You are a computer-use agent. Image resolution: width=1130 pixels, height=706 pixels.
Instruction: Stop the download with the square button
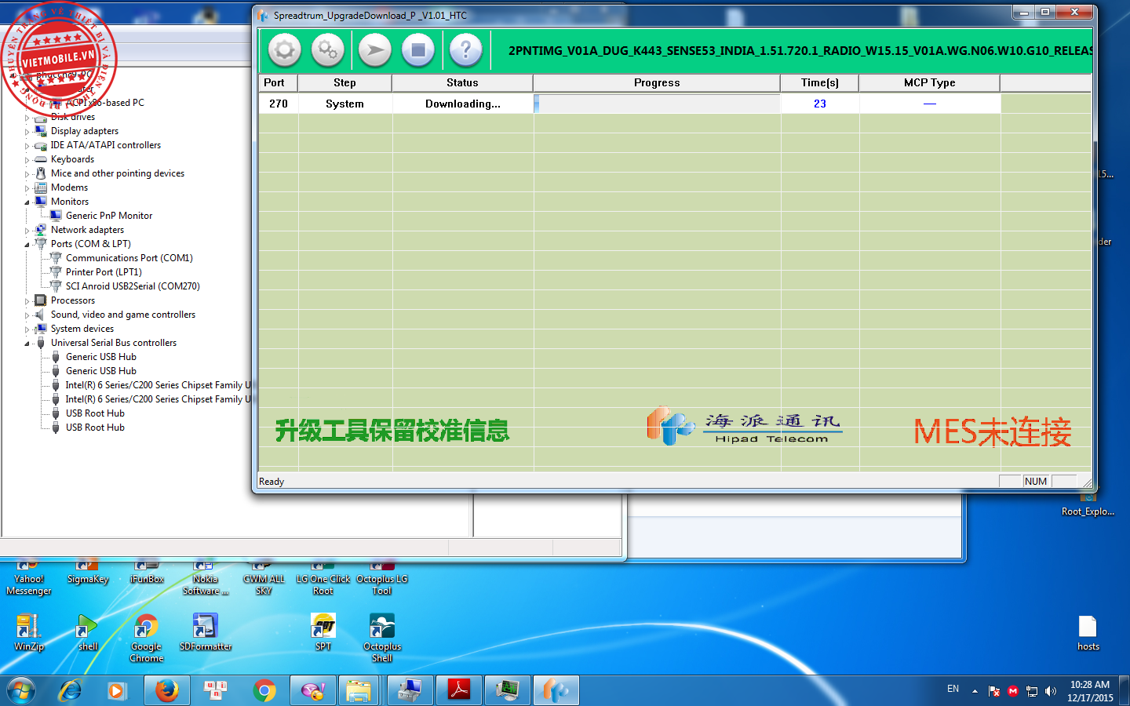(418, 51)
